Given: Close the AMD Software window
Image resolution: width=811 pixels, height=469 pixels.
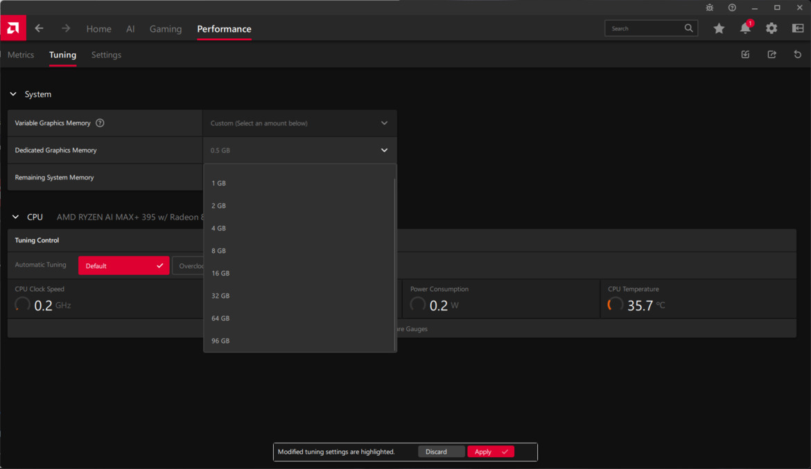Looking at the screenshot, I should click(x=800, y=8).
